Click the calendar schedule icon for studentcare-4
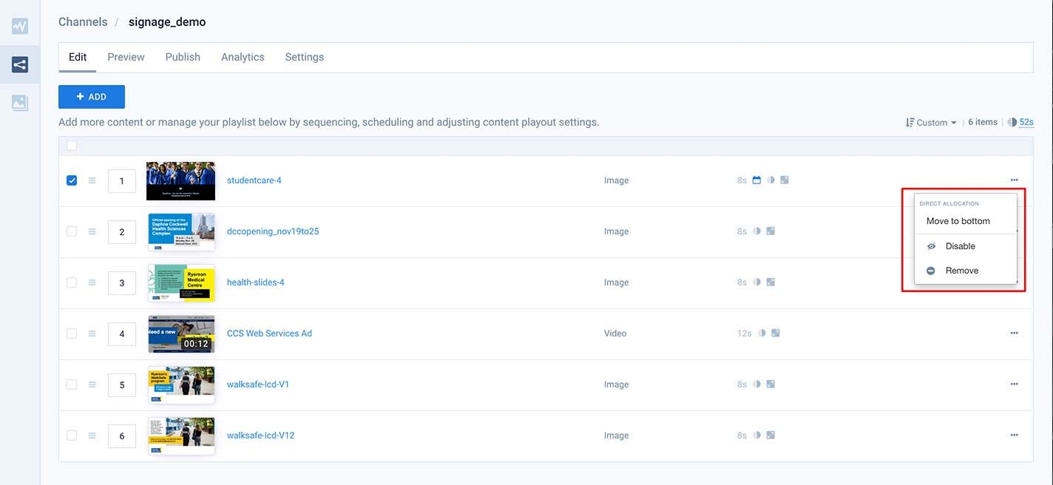The image size is (1053, 485). coord(756,180)
